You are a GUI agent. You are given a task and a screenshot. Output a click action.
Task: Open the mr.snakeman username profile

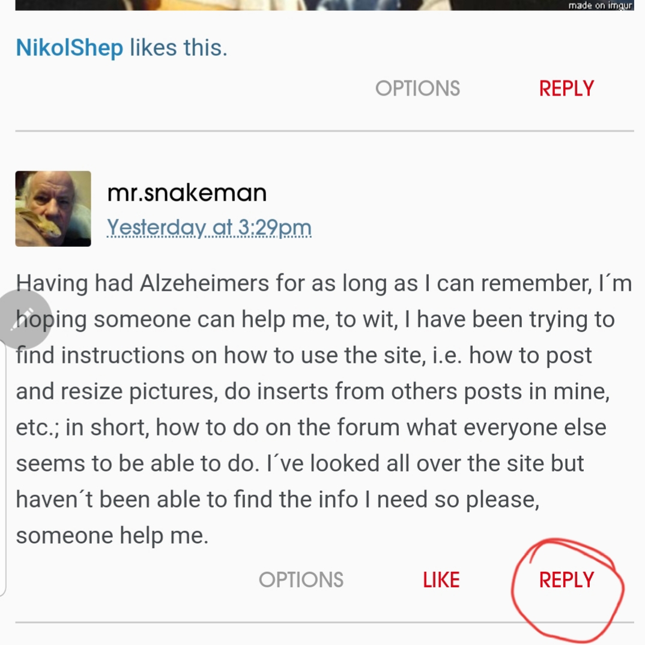pos(186,193)
